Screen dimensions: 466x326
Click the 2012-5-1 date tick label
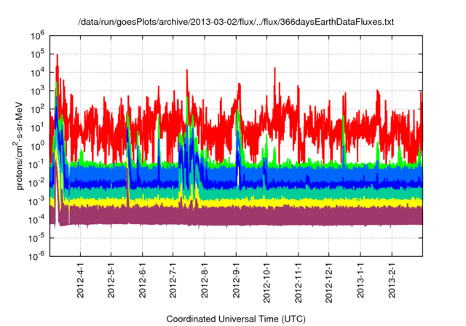pyautogui.click(x=111, y=280)
